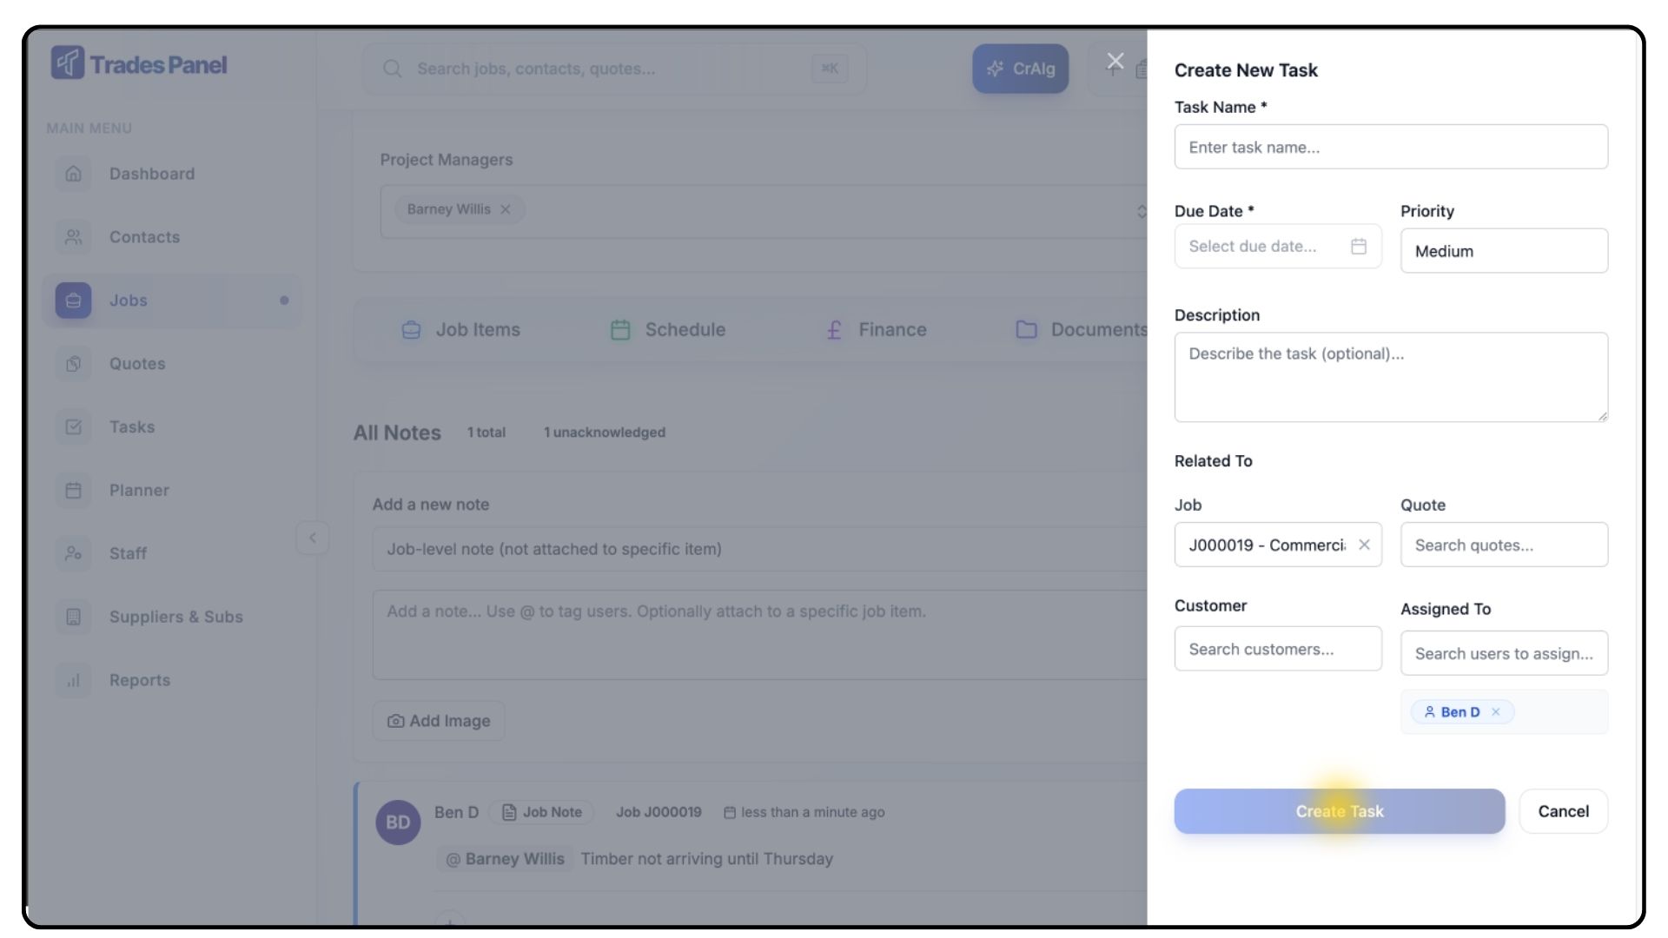Click the calendar icon in Due Date field

tap(1359, 247)
